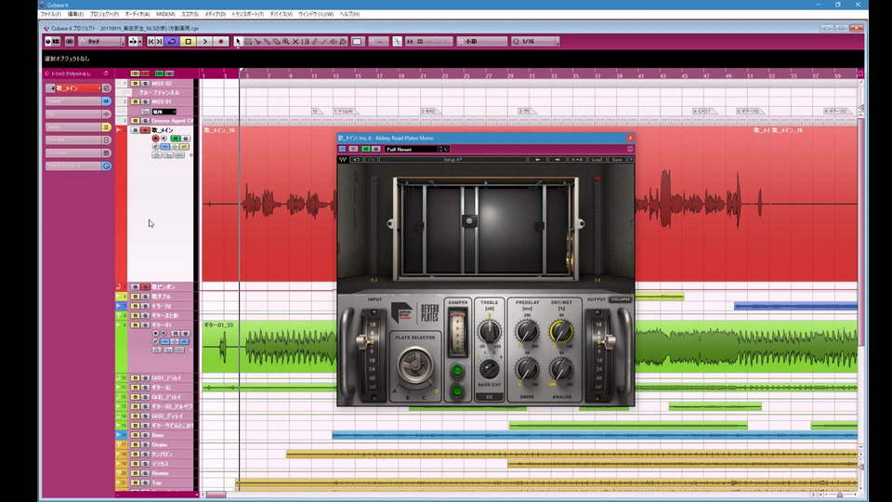892x502 pixels.
Task: Mute the Groove Agent One track
Action: click(x=136, y=121)
